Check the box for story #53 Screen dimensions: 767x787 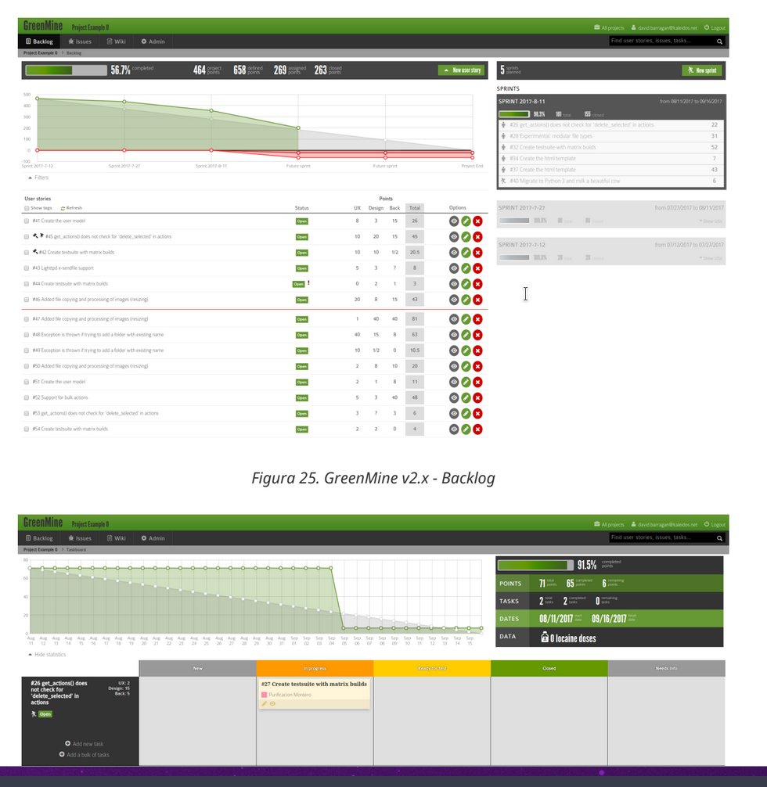(x=26, y=413)
